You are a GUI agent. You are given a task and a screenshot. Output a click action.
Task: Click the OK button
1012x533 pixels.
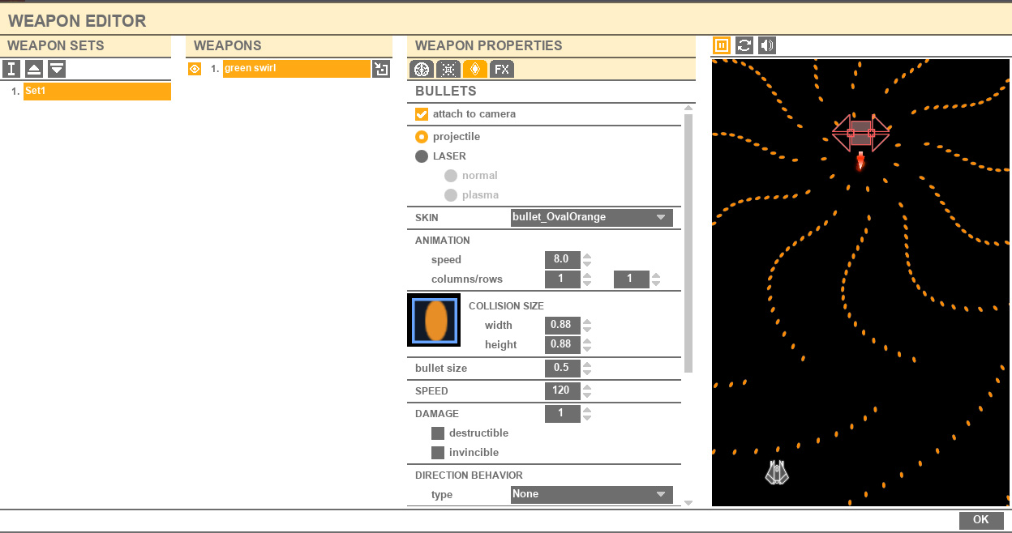981,520
